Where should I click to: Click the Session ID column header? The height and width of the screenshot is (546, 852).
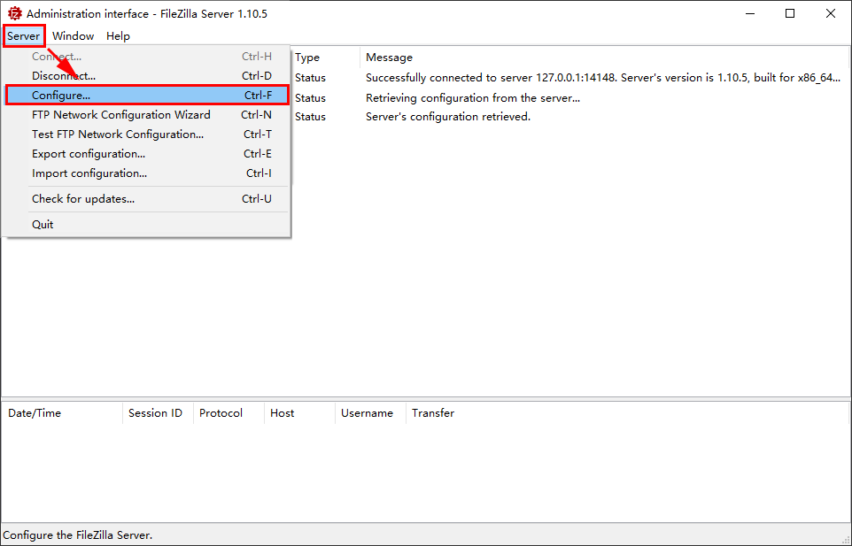pyautogui.click(x=158, y=413)
